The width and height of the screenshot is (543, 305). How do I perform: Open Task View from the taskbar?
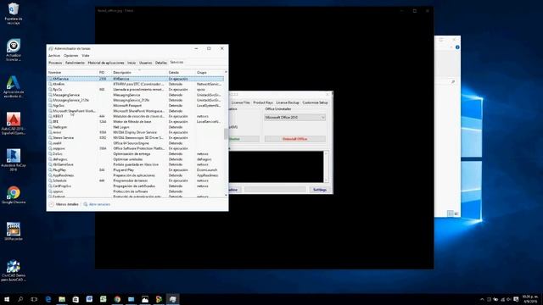pos(34,299)
